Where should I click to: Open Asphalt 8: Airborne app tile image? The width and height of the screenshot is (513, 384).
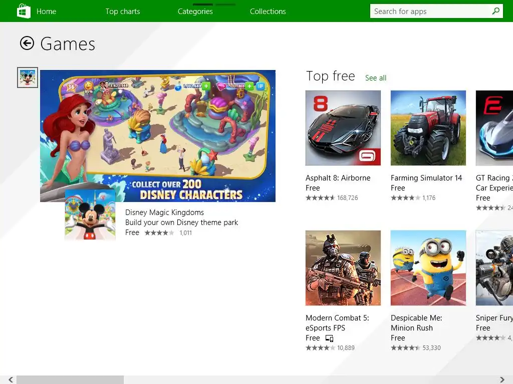click(343, 128)
